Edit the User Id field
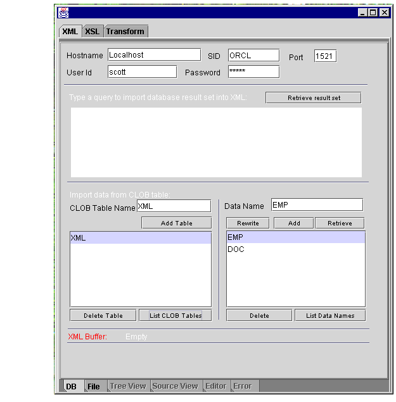 click(142, 72)
